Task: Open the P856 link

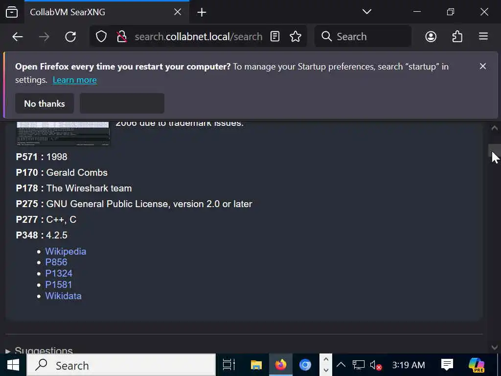Action: point(56,262)
